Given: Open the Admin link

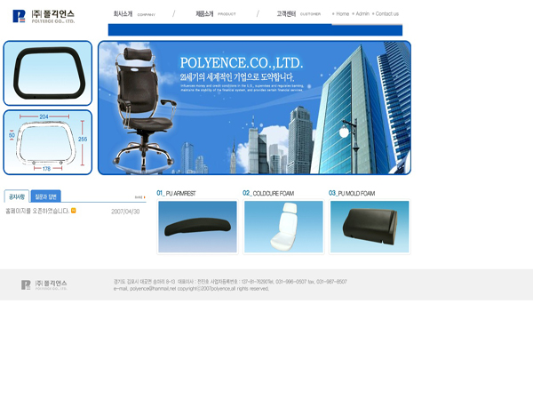Looking at the screenshot, I should tap(361, 14).
